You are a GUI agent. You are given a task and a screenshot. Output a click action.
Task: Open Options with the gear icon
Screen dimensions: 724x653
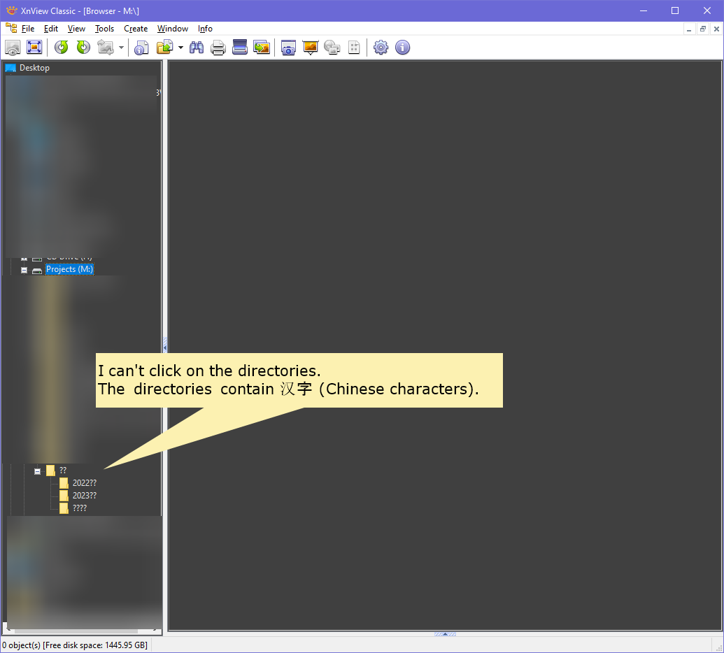coord(381,47)
